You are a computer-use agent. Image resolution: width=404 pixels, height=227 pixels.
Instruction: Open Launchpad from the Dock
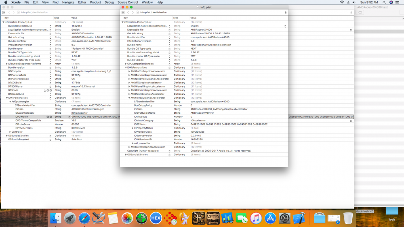[x=70, y=218]
